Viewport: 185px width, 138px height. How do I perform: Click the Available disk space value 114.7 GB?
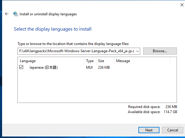pyautogui.click(x=170, y=112)
